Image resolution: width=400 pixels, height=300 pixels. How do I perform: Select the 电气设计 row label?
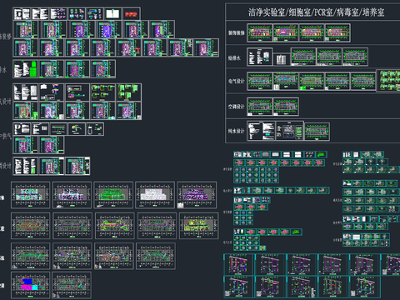pyautogui.click(x=237, y=81)
